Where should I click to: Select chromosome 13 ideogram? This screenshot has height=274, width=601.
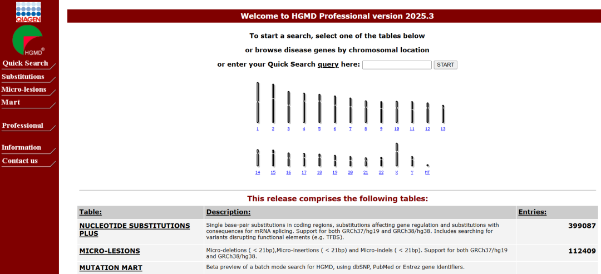pos(443,114)
